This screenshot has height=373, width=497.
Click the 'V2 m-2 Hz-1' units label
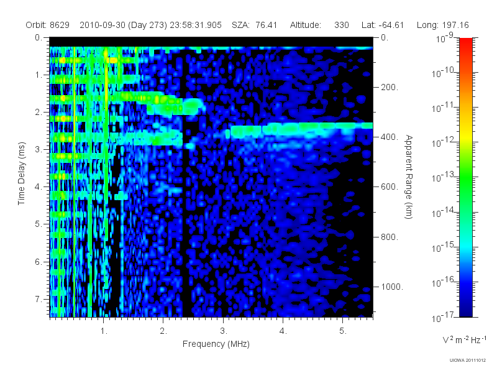[x=464, y=339]
